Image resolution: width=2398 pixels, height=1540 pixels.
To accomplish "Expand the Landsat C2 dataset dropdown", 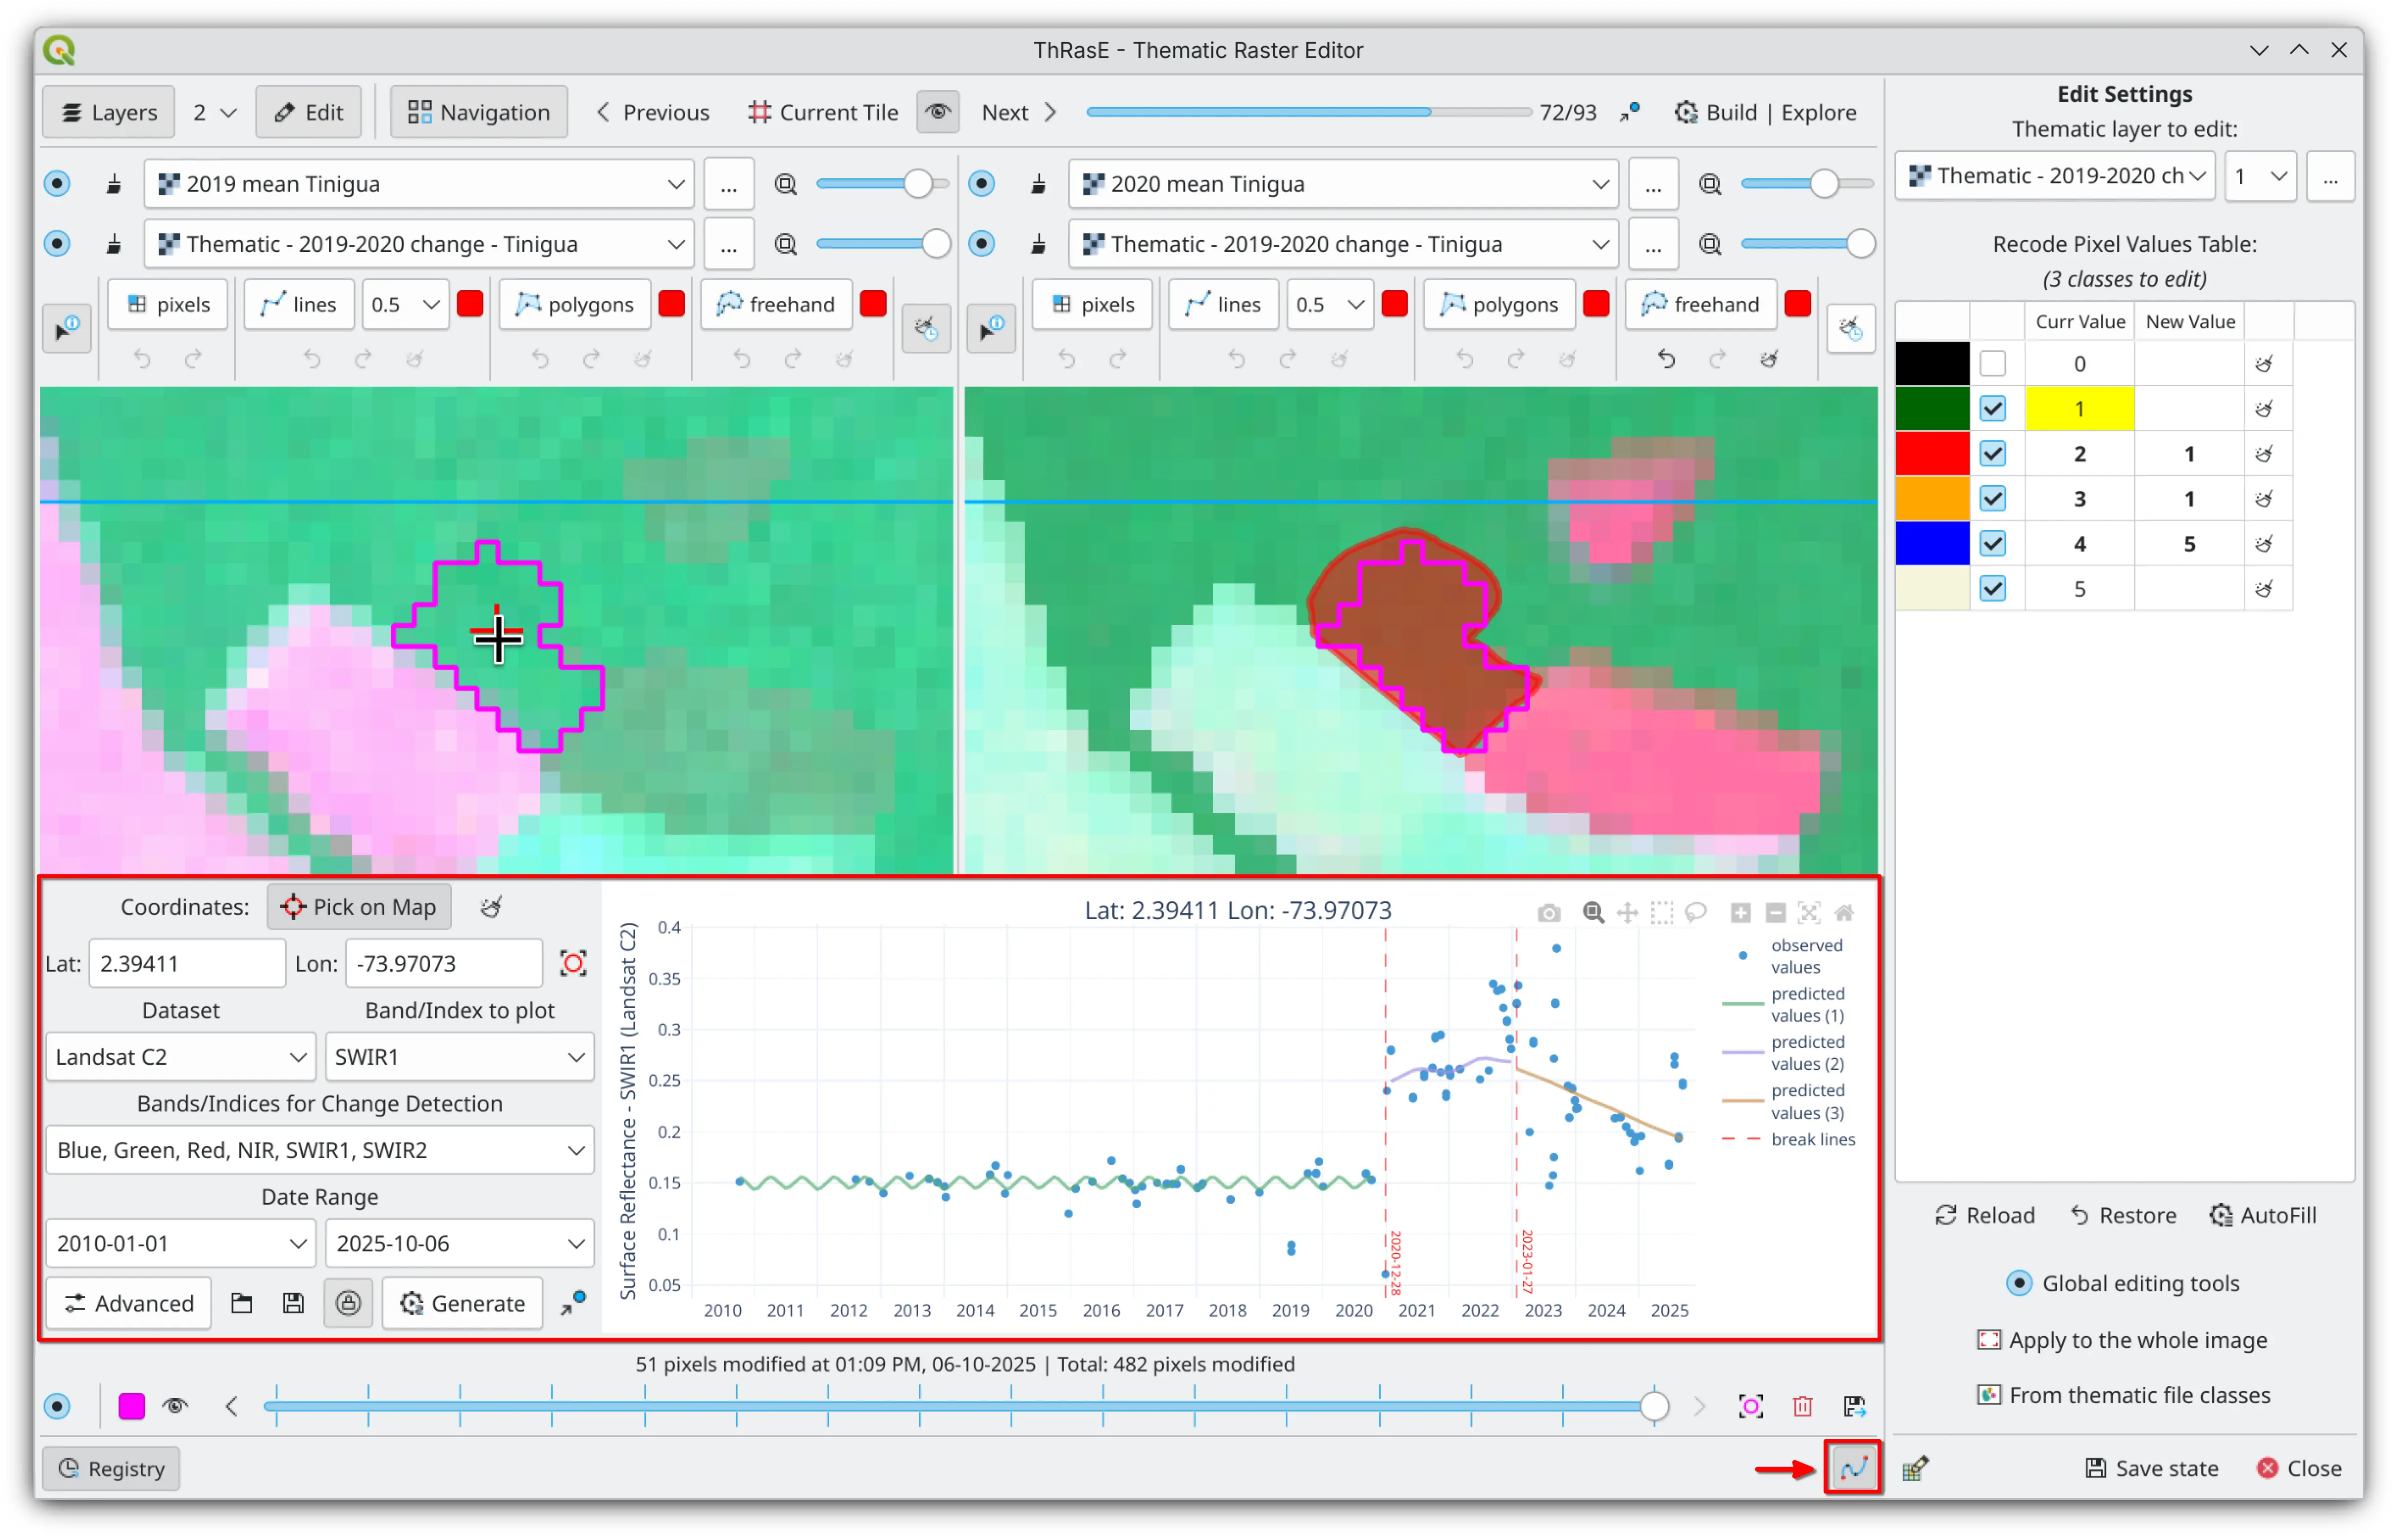I will coord(180,1057).
